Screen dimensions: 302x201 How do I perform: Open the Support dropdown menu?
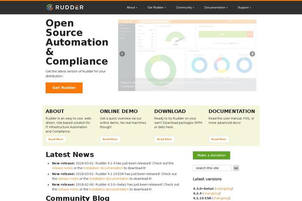[x=245, y=8]
